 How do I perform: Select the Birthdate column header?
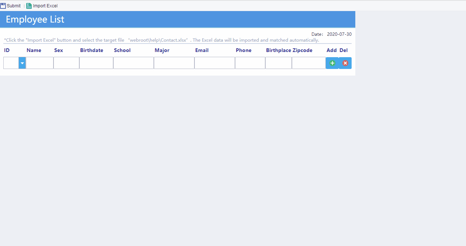92,50
